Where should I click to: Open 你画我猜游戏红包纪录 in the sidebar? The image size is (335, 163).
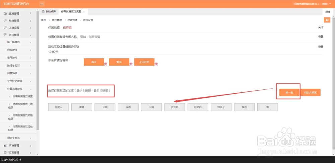tap(20, 128)
